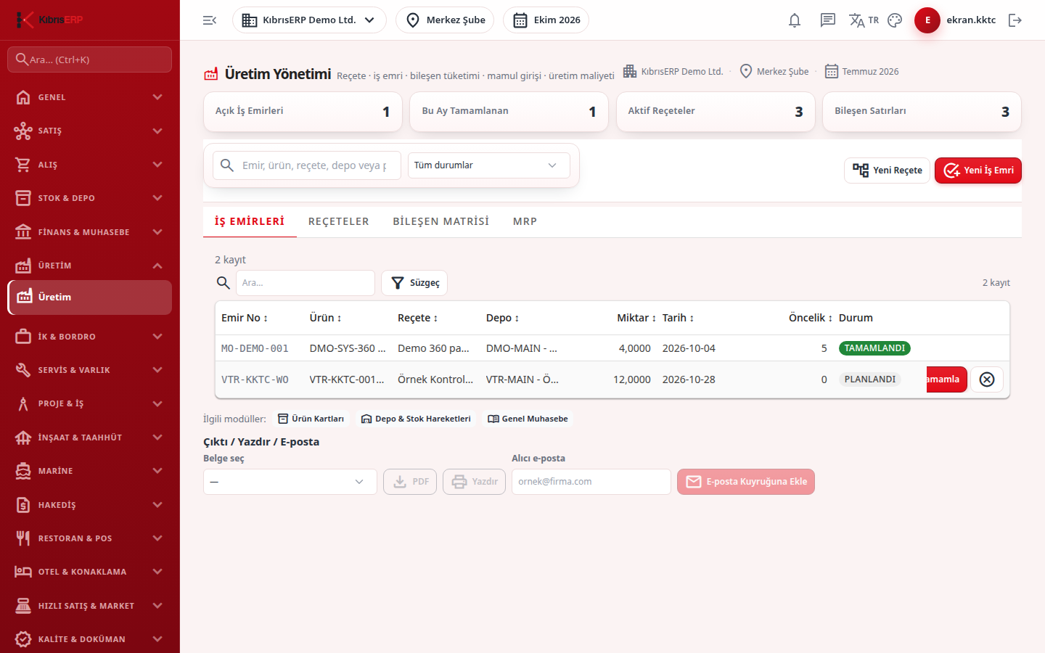1045x653 pixels.
Task: Expand the STOK & DEPO section
Action: [90, 198]
